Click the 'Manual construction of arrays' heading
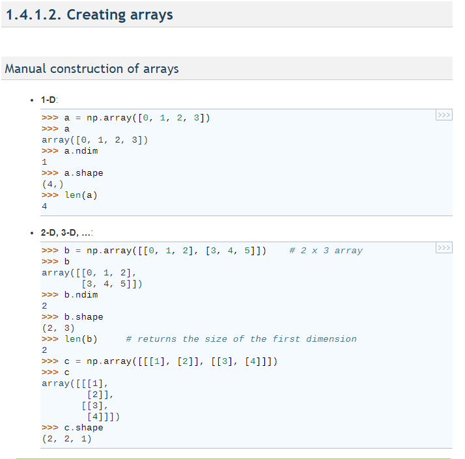465x459 pixels. (x=92, y=69)
